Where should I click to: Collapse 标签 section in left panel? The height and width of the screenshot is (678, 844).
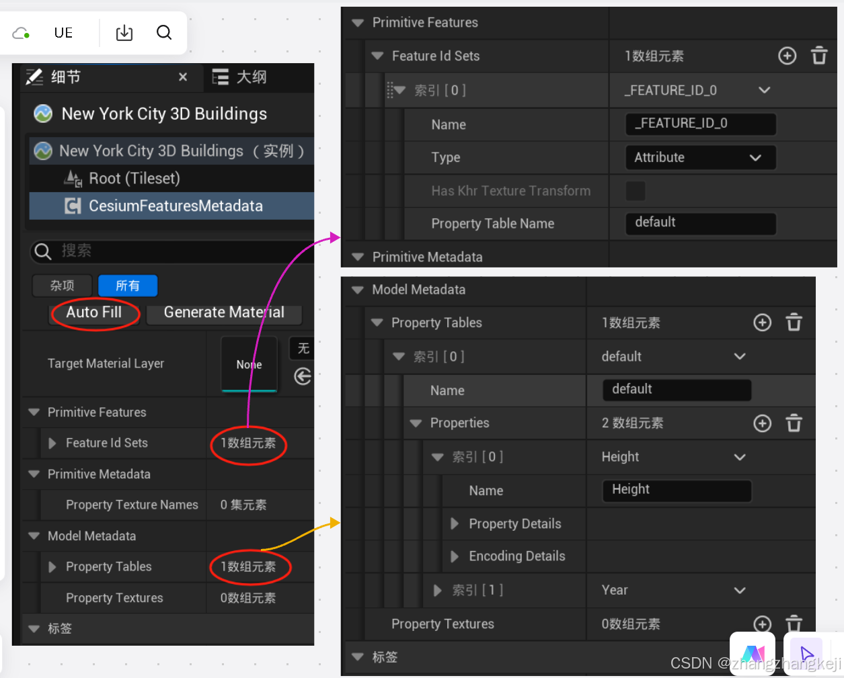[x=34, y=629]
